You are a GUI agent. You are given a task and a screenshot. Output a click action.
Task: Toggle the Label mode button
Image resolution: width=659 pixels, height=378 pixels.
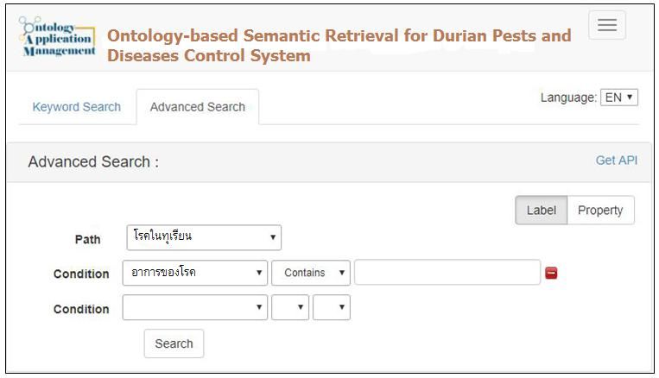coord(542,210)
